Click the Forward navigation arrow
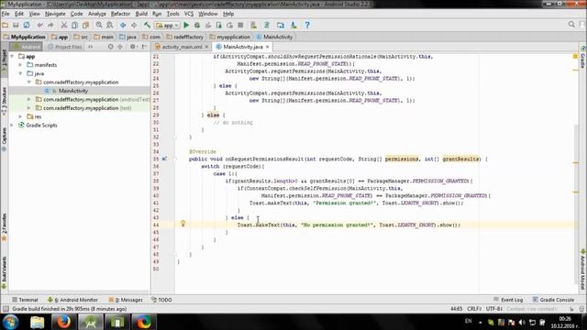 pos(134,26)
